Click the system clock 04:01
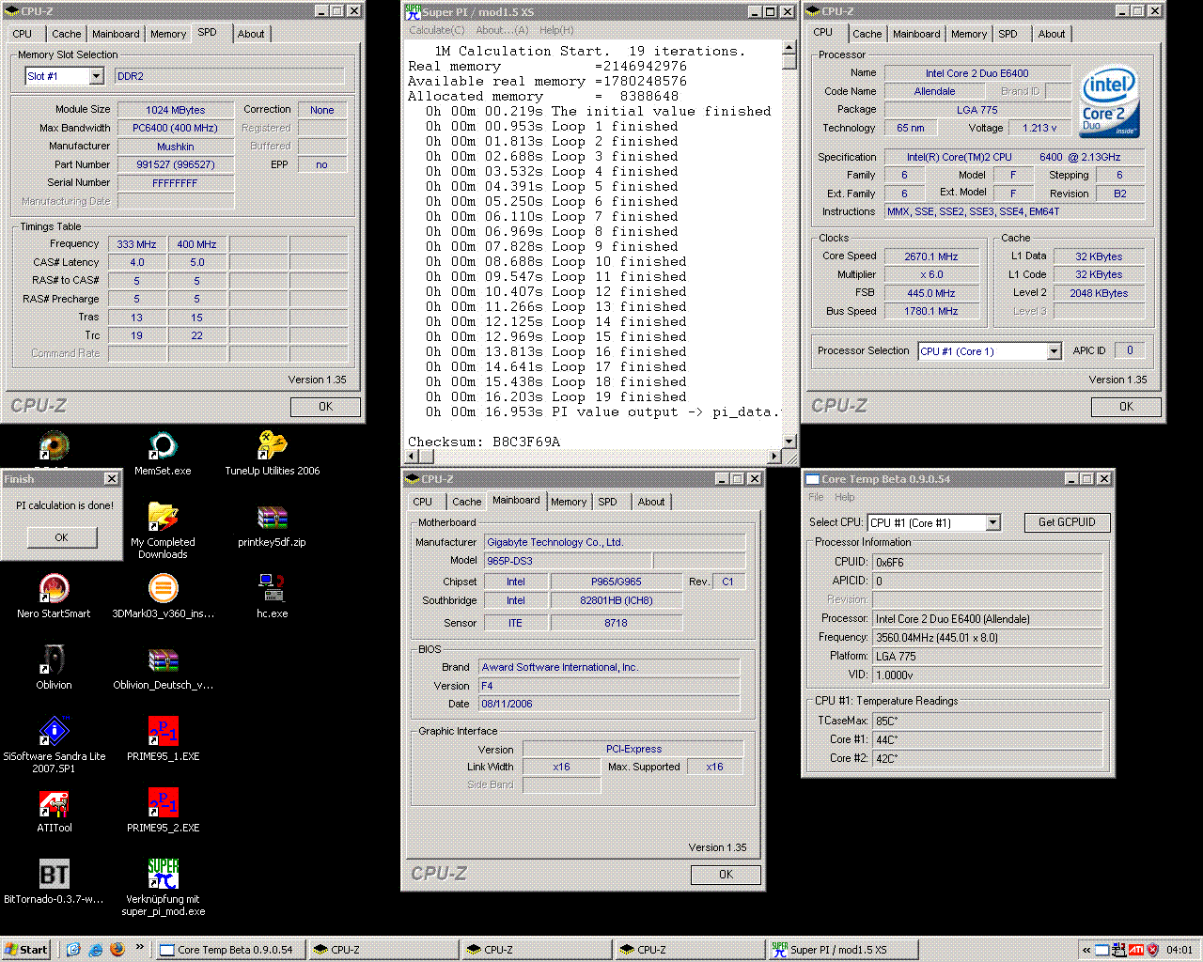 click(x=1180, y=950)
